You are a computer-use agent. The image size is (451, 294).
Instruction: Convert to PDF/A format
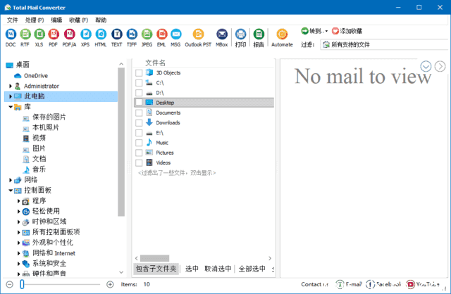point(69,37)
